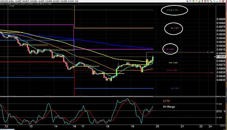The width and height of the screenshot is (227, 130).
Task: Click date 19 on the time axis
Action: [133, 126]
